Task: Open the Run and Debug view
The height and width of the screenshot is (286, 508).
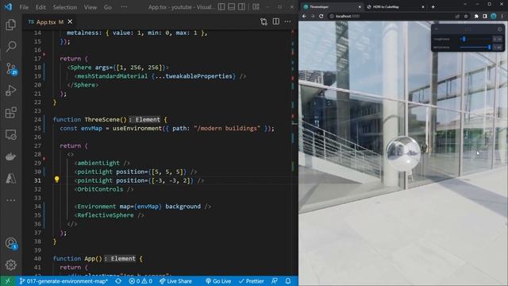Action: [x=10, y=91]
